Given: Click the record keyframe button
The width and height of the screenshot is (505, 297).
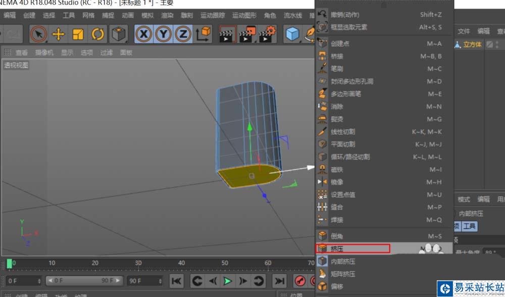Looking at the screenshot, I should click(300, 281).
